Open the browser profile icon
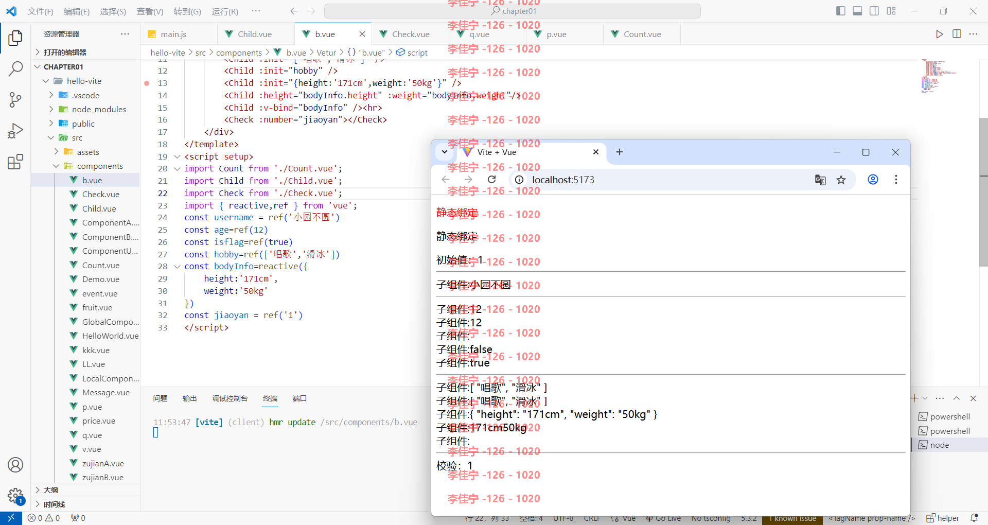988x525 pixels. point(873,180)
